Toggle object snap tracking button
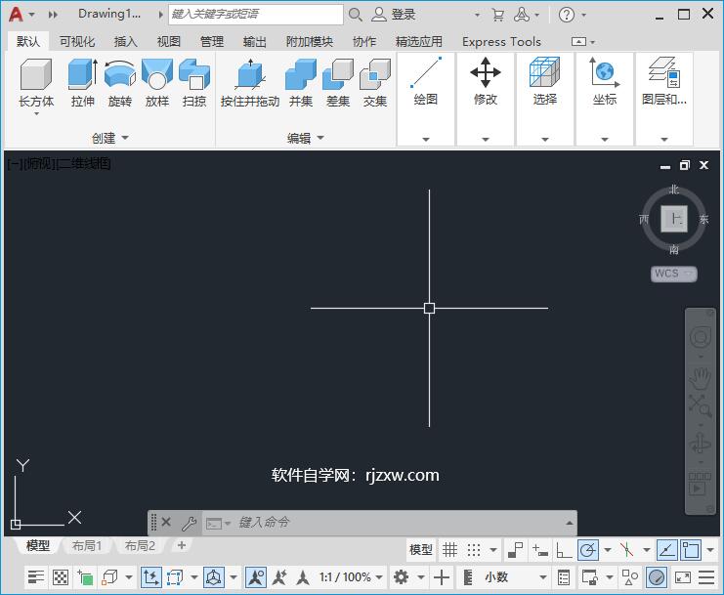The height and width of the screenshot is (595, 724). (x=666, y=550)
